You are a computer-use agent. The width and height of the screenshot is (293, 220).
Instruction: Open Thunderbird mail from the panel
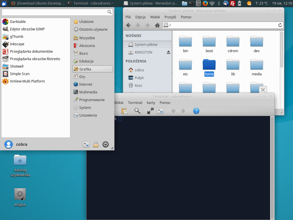click(225, 3)
